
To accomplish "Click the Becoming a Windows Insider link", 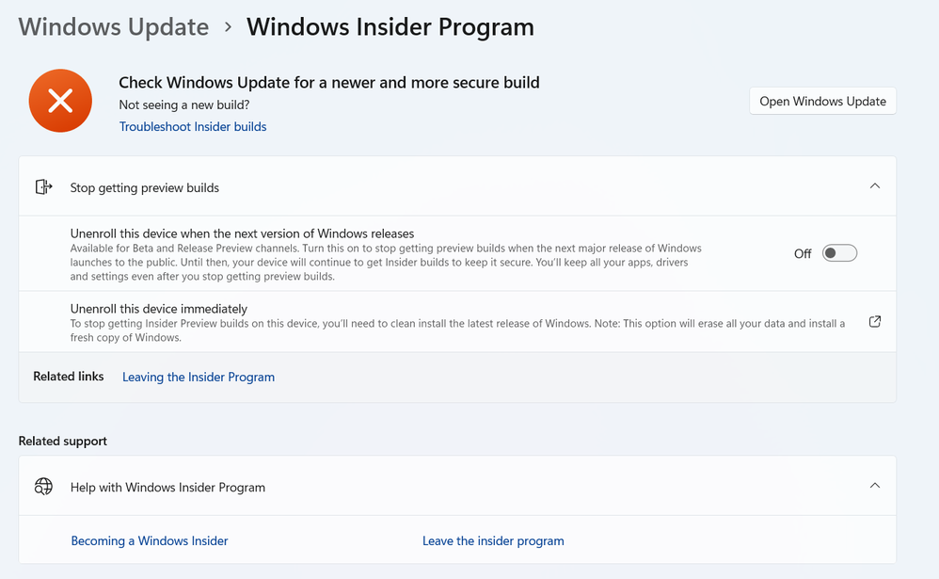I will [x=149, y=540].
